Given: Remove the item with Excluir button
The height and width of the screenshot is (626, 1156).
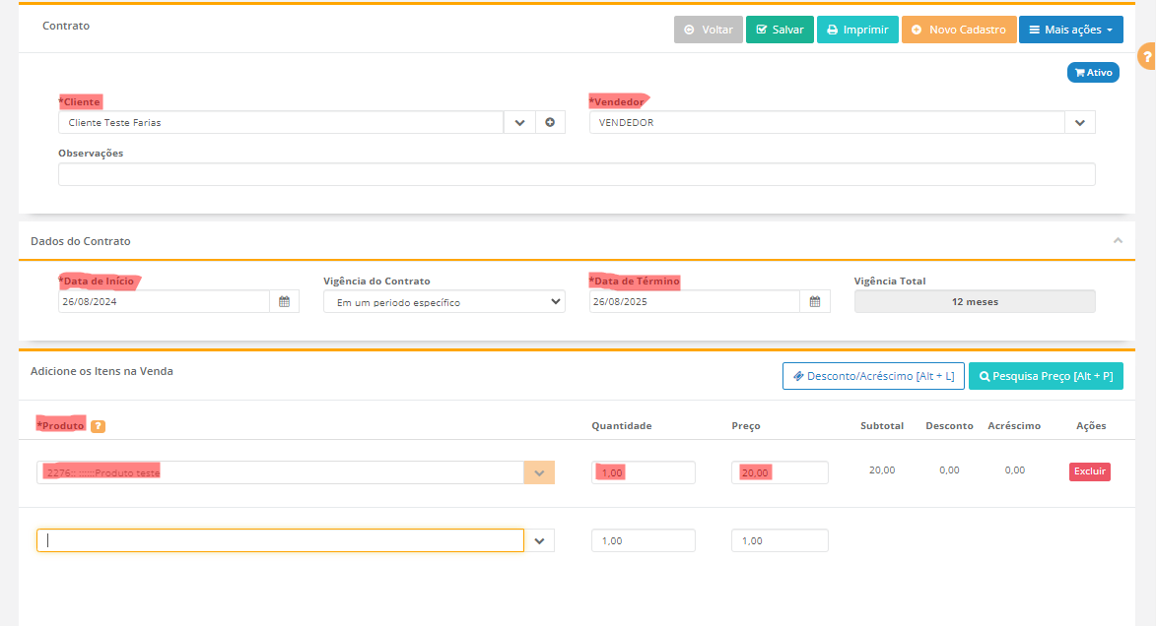Looking at the screenshot, I should [x=1089, y=471].
